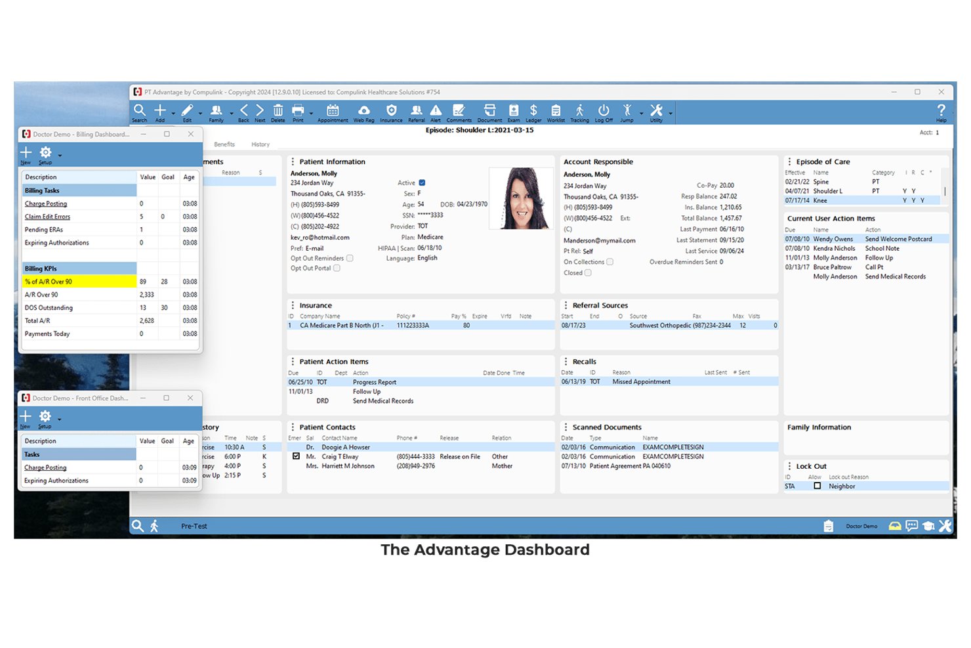
Task: Click the search magnifier in bottom status bar
Action: 138,526
